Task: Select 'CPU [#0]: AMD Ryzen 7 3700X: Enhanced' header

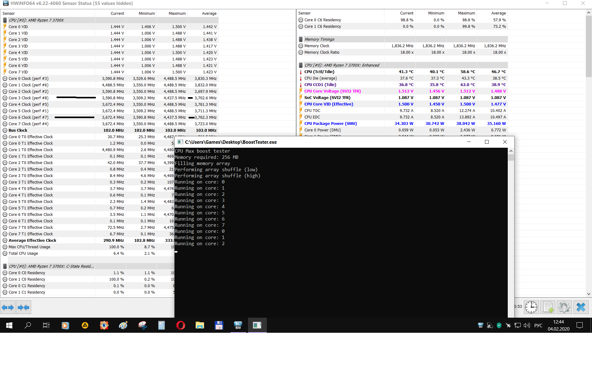Action: (402, 65)
